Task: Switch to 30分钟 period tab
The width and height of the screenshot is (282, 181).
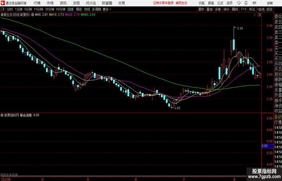Action: pyautogui.click(x=50, y=9)
